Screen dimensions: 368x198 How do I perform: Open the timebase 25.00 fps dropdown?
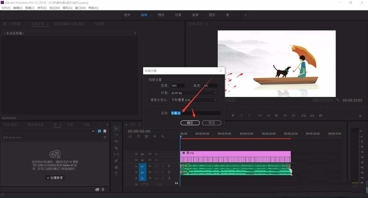click(x=194, y=93)
